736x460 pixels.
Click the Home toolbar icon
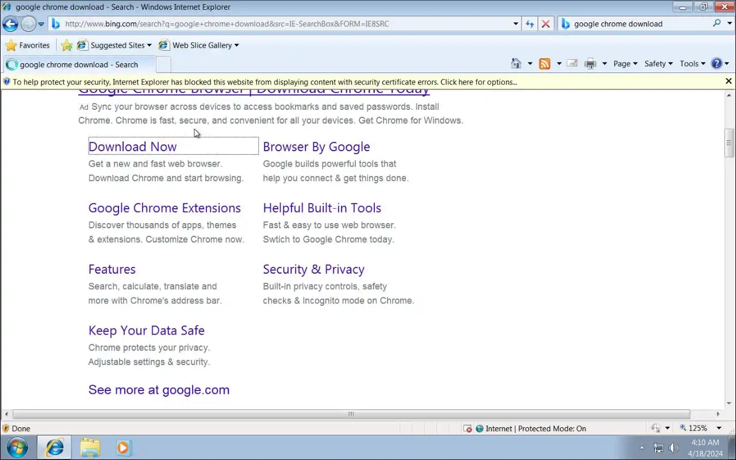coord(516,64)
